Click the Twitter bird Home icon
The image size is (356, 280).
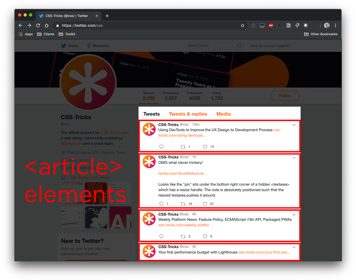click(64, 46)
